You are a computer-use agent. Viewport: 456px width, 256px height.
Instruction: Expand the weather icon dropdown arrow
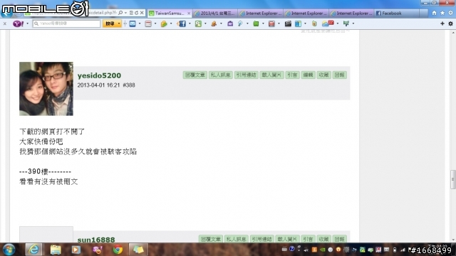(x=337, y=23)
